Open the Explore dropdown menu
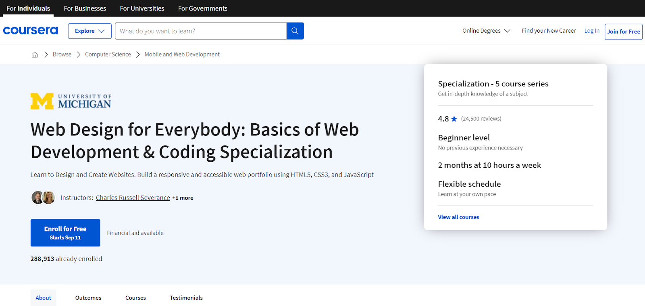The width and height of the screenshot is (645, 306). (x=90, y=31)
